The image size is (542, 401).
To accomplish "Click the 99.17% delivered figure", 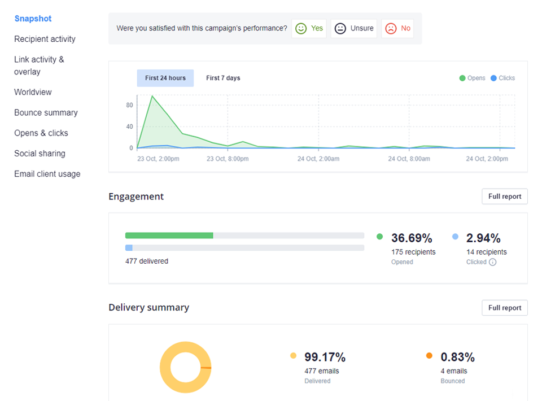I will 325,357.
